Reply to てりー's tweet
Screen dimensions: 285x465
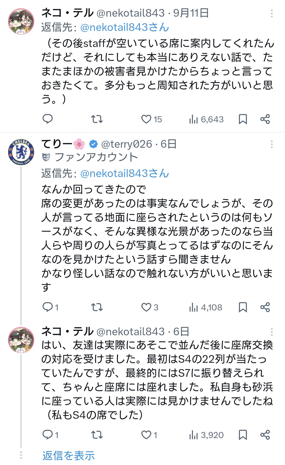coord(48,307)
